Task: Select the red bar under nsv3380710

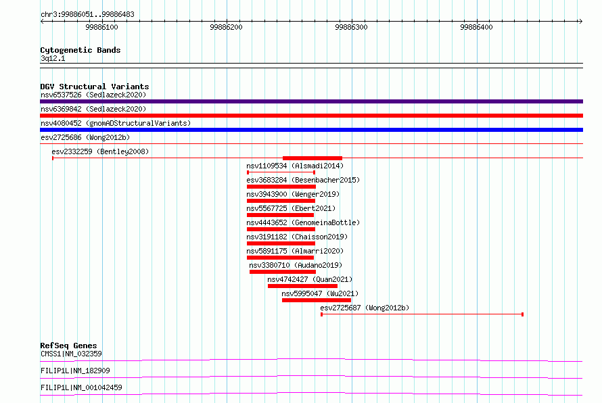Action: (283, 272)
